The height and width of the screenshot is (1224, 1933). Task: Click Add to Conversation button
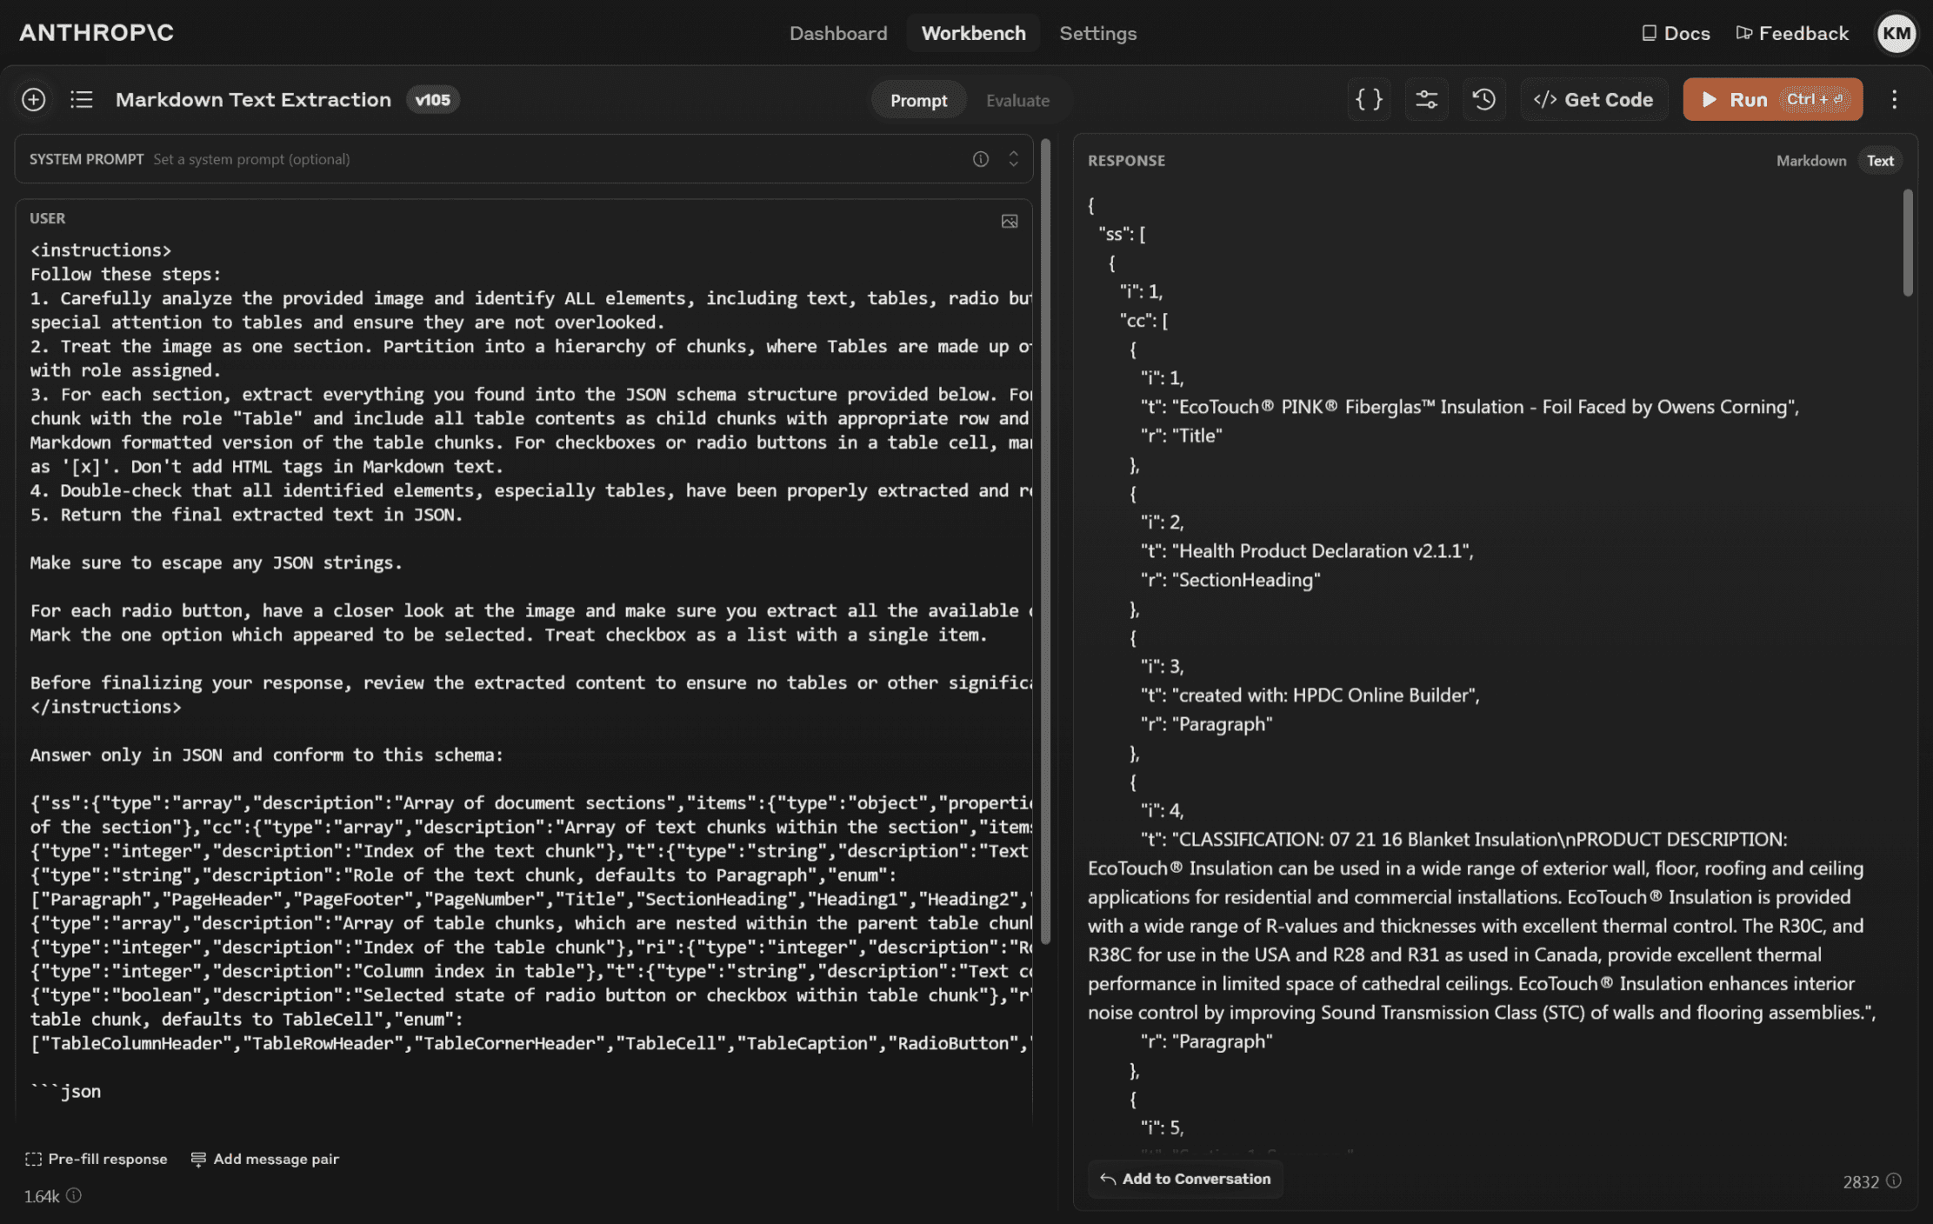click(x=1184, y=1179)
